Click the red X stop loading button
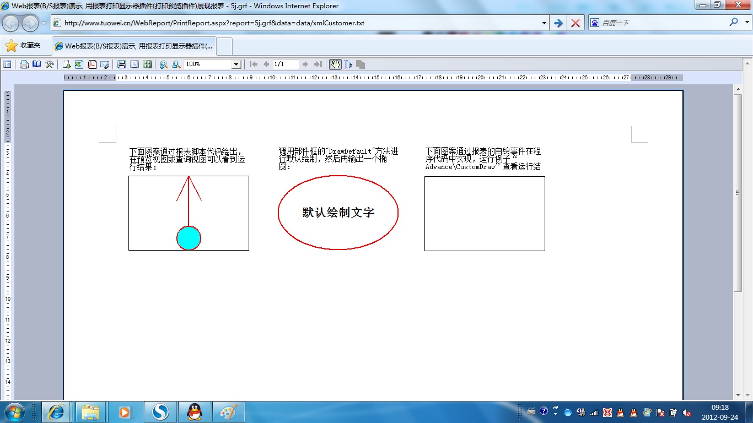This screenshot has width=753, height=423. [x=575, y=23]
